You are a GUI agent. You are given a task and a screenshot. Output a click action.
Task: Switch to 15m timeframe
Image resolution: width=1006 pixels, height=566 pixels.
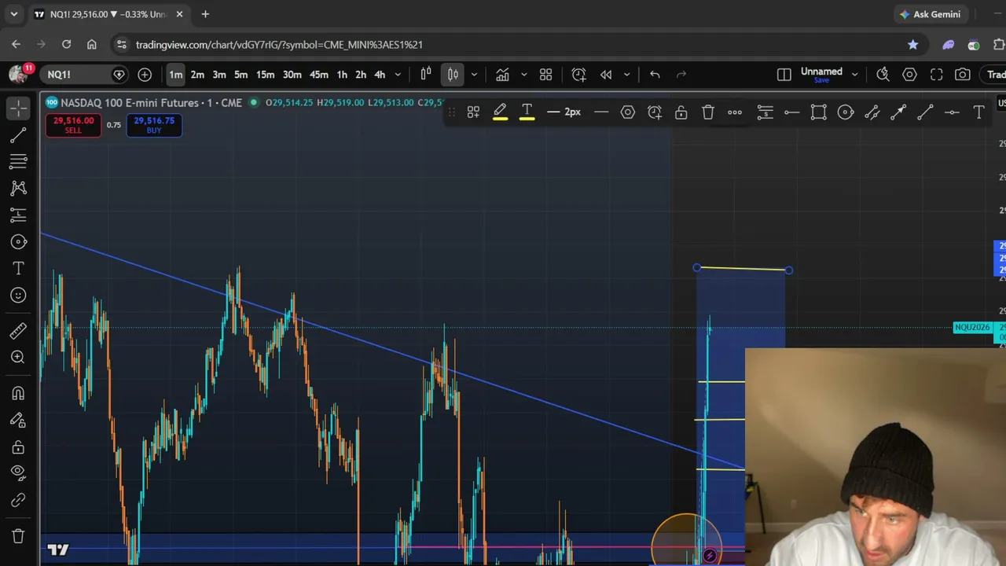tap(266, 75)
